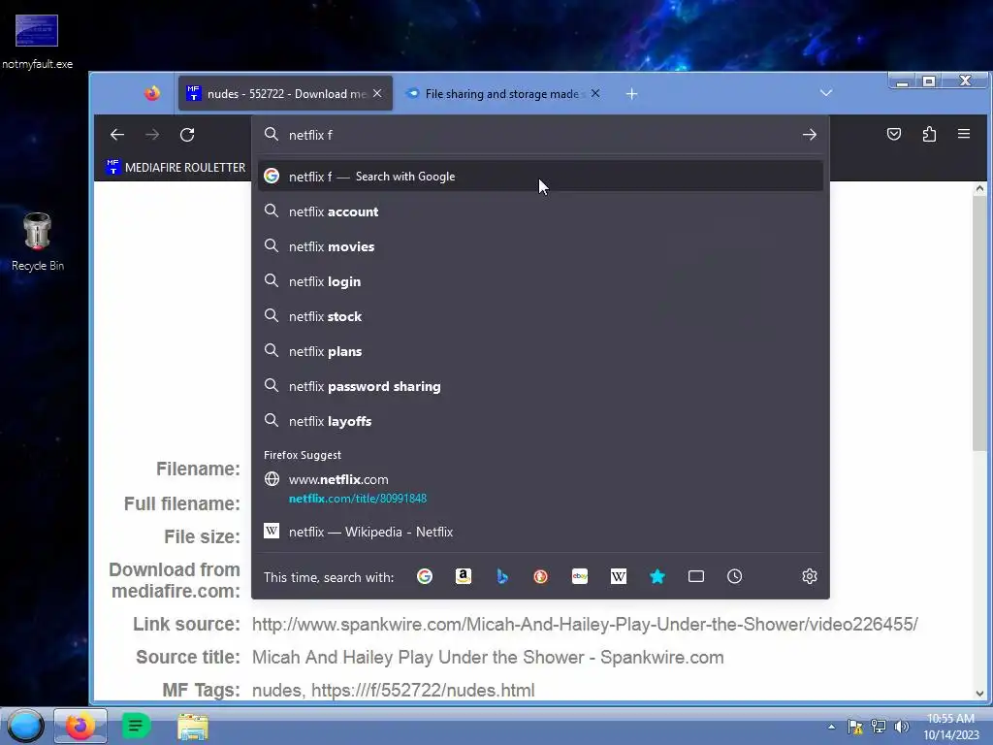Click the Go arrow in address bar
Viewport: 993px width, 745px height.
pos(810,134)
